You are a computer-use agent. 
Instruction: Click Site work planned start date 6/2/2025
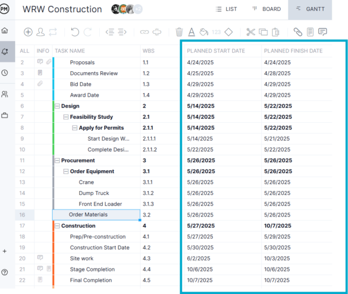click(198, 258)
